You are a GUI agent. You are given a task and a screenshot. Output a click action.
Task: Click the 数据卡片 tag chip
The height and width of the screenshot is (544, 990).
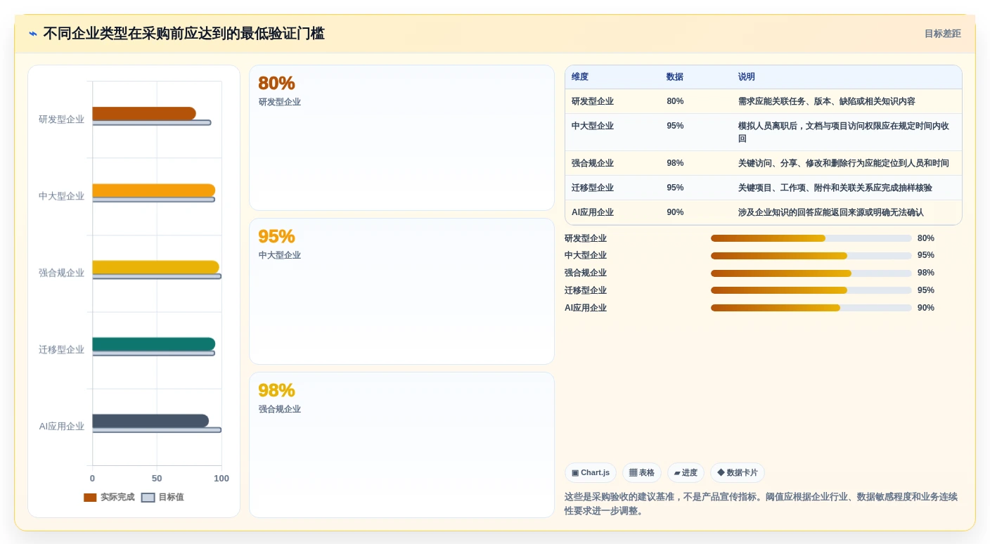pos(738,473)
